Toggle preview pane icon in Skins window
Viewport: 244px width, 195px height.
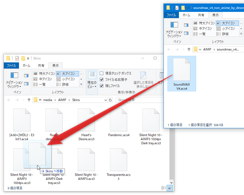pos(26,75)
